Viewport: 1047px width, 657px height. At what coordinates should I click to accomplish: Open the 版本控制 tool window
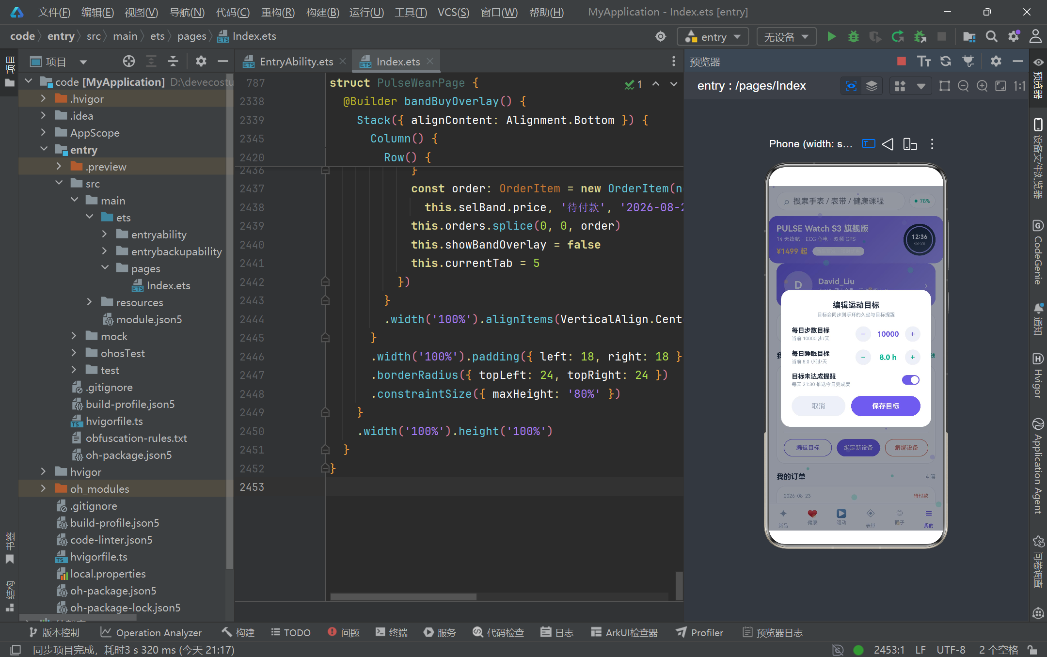click(54, 632)
